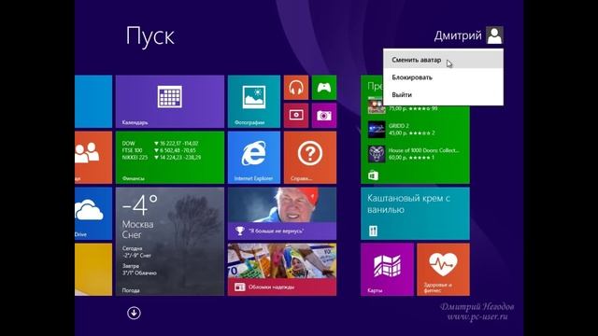Click the first store app thumbnail

click(x=377, y=106)
